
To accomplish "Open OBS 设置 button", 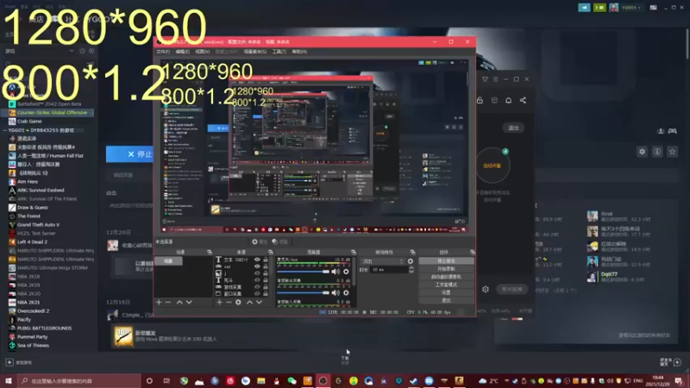I will pyautogui.click(x=446, y=292).
